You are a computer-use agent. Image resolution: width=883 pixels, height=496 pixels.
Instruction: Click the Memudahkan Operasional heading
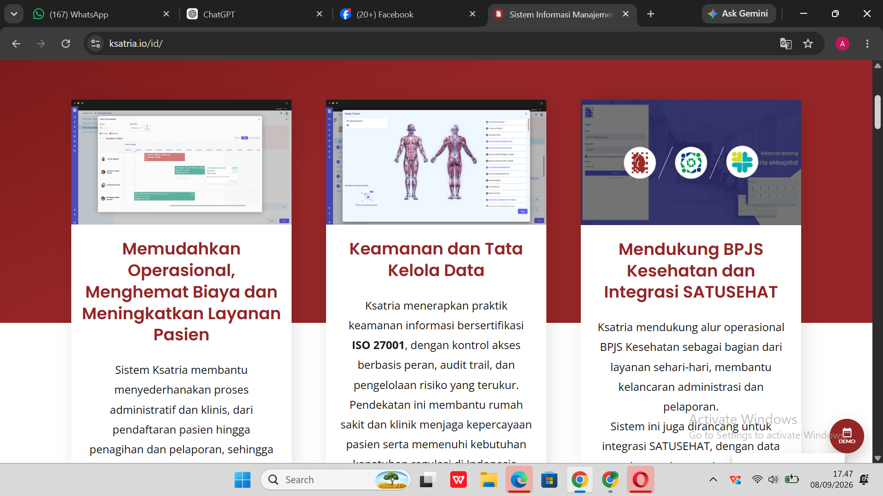(x=181, y=292)
